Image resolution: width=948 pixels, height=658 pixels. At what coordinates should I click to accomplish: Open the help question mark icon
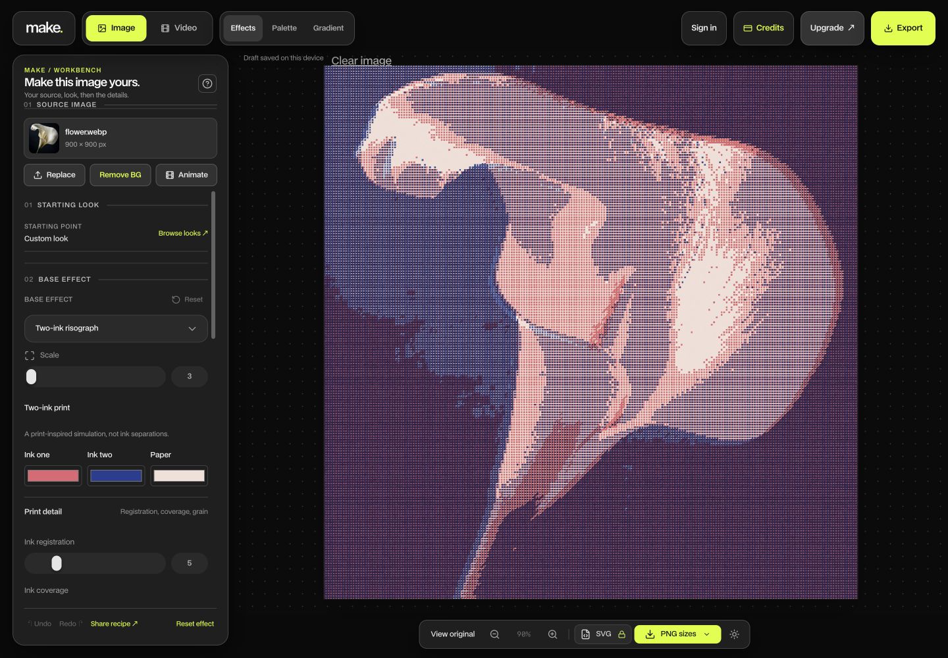point(207,84)
